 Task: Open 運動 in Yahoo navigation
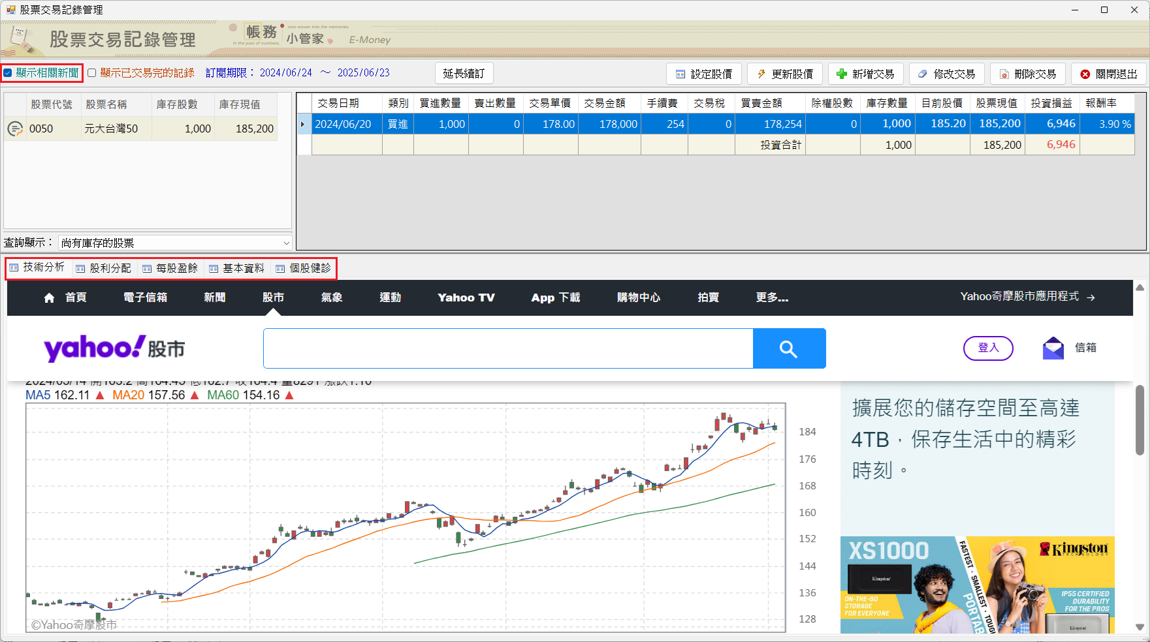pyautogui.click(x=391, y=298)
